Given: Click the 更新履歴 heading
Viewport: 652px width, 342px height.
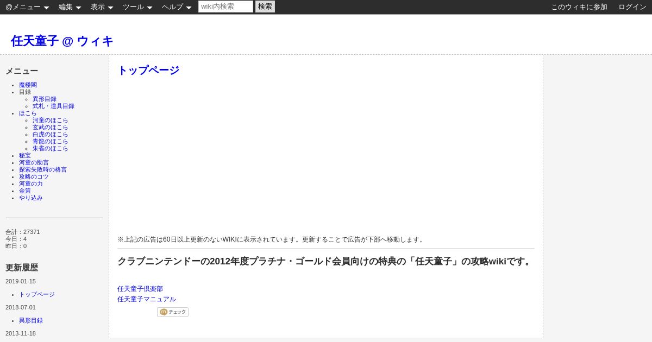Looking at the screenshot, I should click(22, 268).
